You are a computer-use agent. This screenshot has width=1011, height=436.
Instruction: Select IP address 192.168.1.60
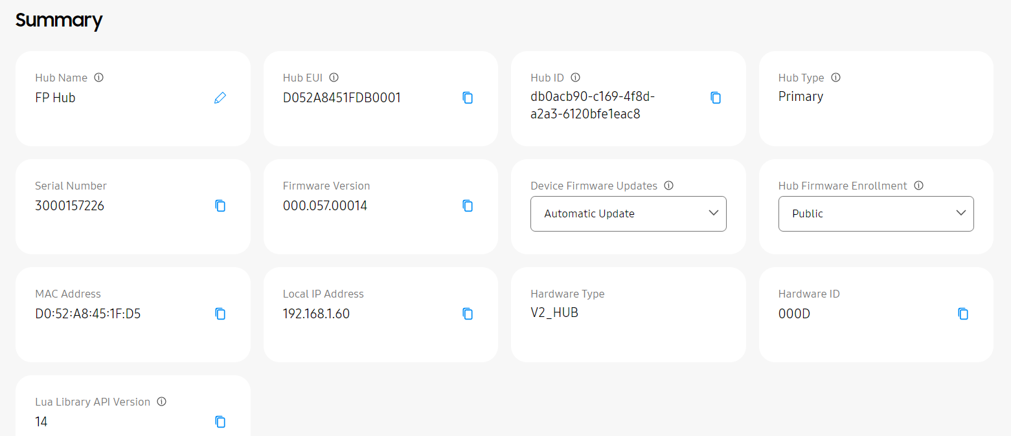316,314
